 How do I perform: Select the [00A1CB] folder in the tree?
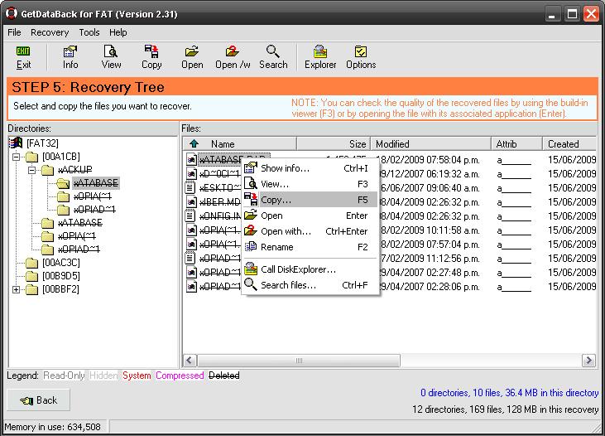[61, 157]
